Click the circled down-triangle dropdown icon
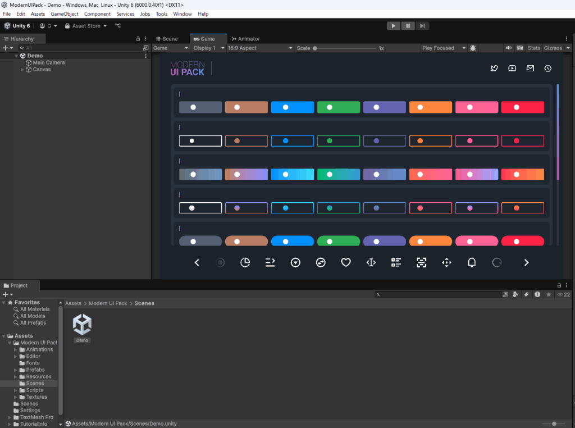The image size is (575, 428). click(x=295, y=263)
